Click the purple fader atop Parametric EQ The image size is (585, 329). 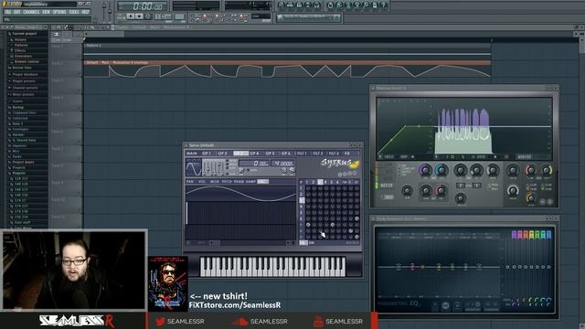pyautogui.click(x=514, y=234)
